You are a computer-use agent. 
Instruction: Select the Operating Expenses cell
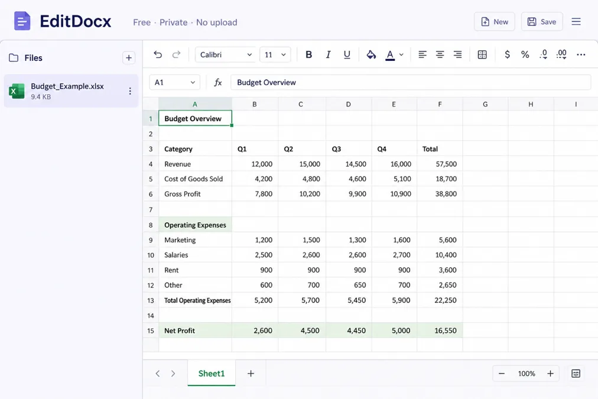point(195,225)
